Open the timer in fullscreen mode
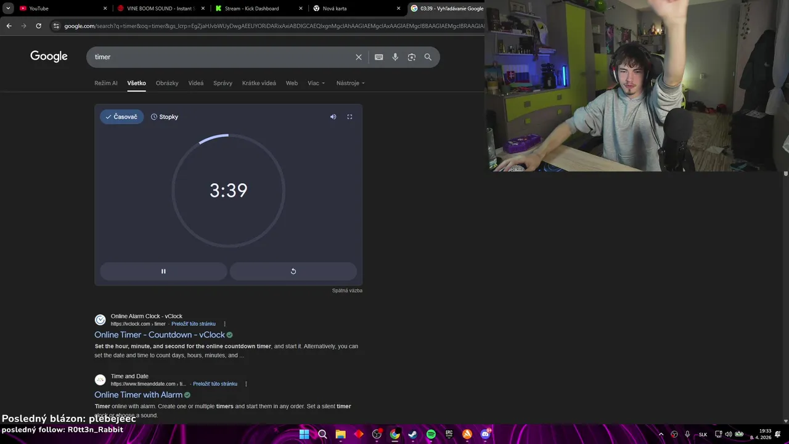 [350, 117]
